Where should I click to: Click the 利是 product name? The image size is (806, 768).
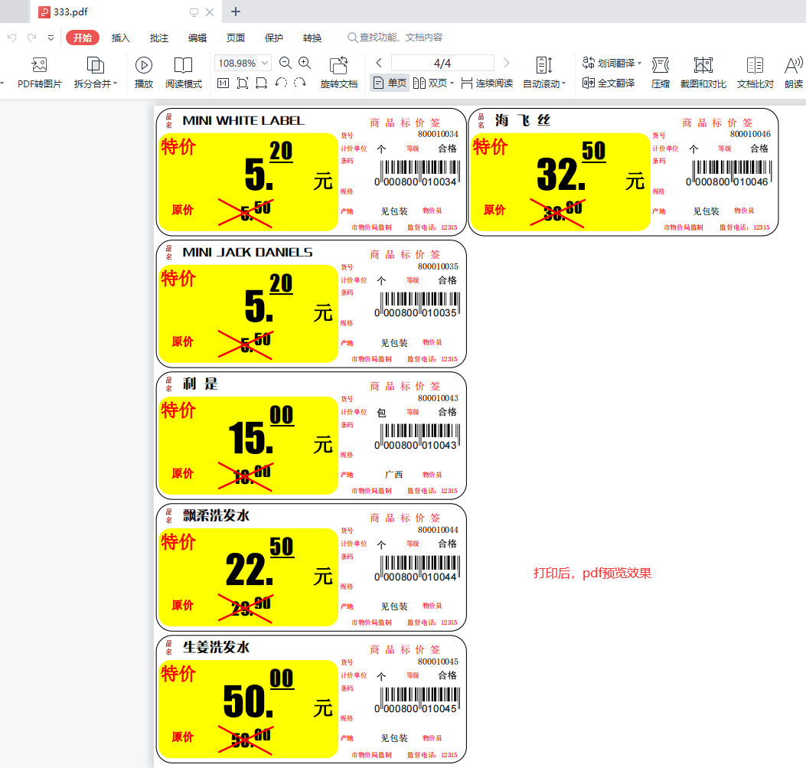201,384
